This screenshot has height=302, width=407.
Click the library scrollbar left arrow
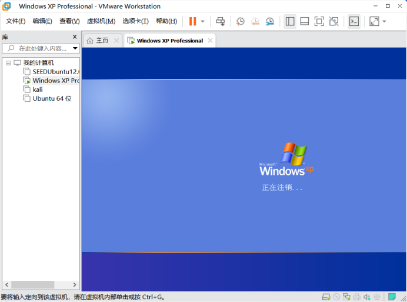click(6, 284)
